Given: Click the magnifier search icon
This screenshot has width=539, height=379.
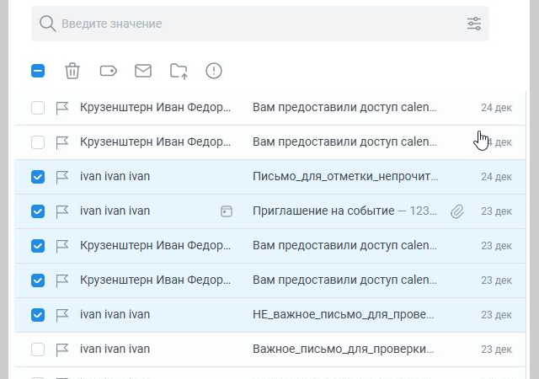Looking at the screenshot, I should [x=47, y=24].
